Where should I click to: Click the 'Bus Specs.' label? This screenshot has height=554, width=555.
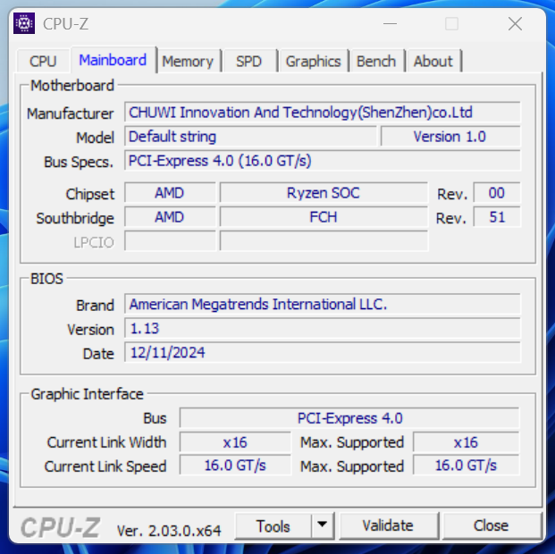tap(79, 162)
